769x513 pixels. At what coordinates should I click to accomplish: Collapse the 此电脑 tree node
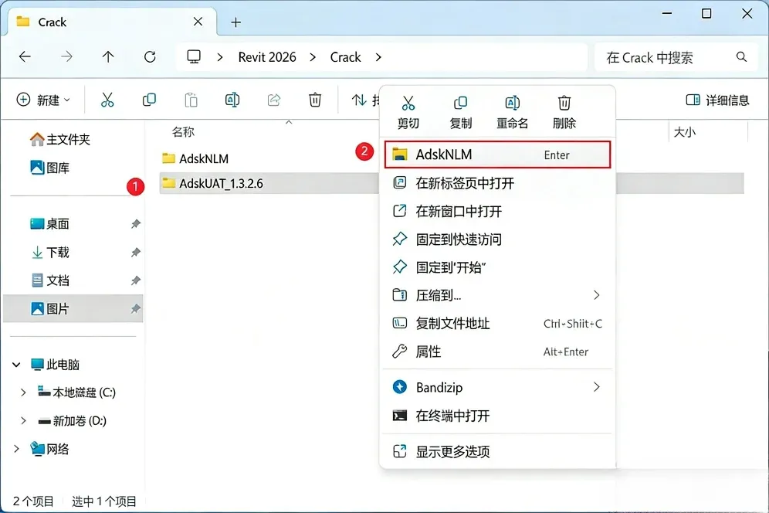click(16, 364)
